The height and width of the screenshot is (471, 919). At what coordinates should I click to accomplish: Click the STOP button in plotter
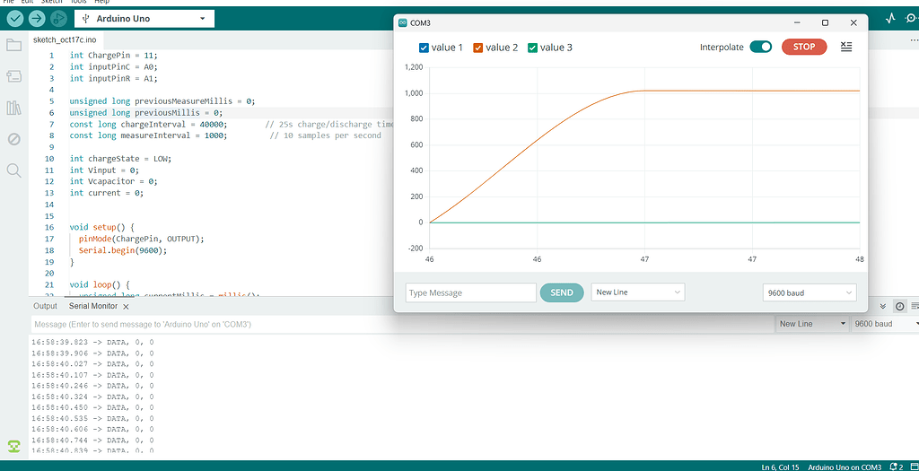(804, 47)
